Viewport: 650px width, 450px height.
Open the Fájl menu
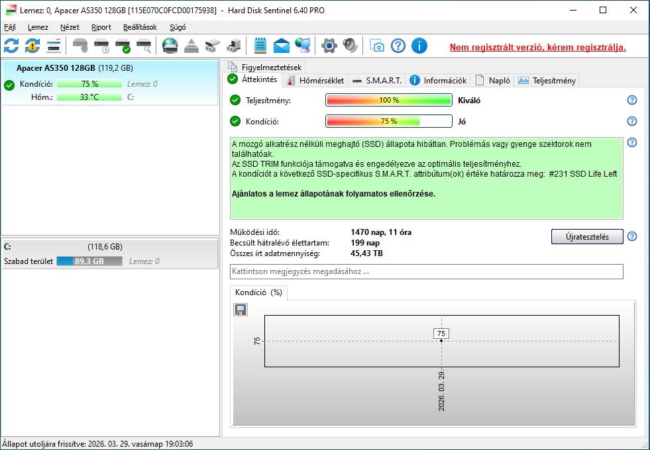click(x=10, y=27)
